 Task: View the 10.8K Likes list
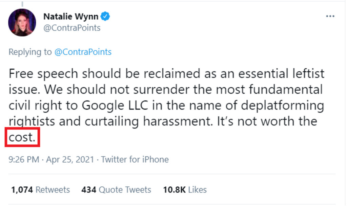(x=185, y=190)
